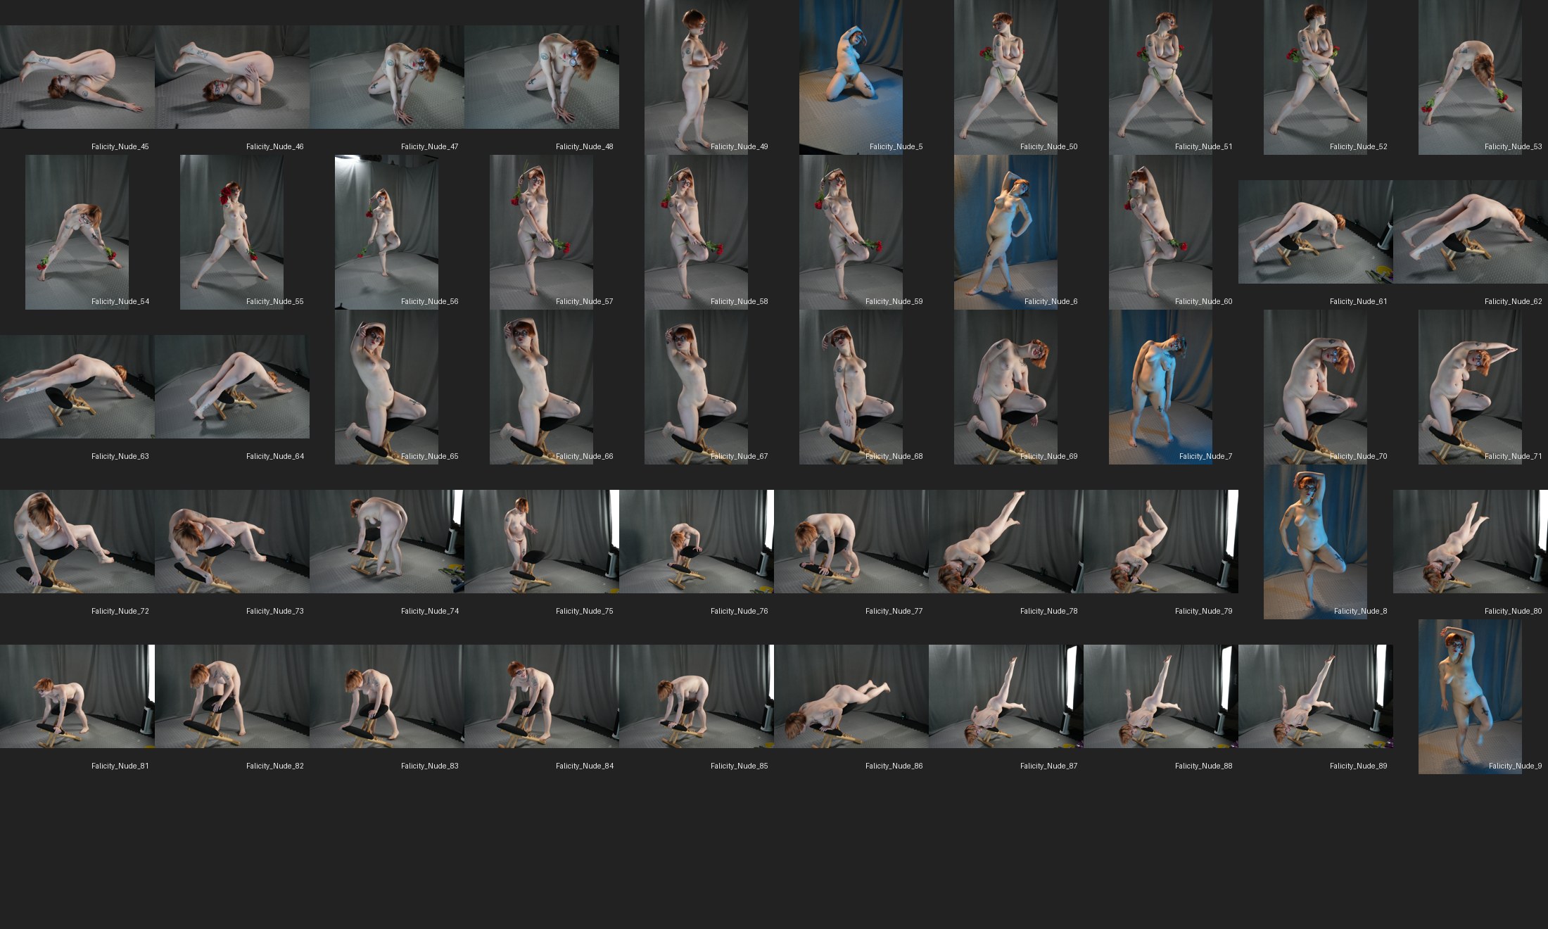Image resolution: width=1548 pixels, height=929 pixels.
Task: Select the Falicity_Nude_48 thumbnail
Action: (542, 77)
